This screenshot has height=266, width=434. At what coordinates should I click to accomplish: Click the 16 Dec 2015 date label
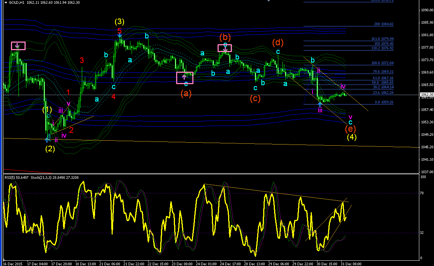13,264
